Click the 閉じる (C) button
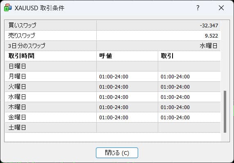The width and height of the screenshot is (234, 163). pos(117,153)
